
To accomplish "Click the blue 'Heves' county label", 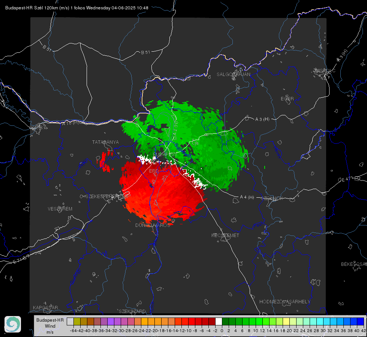I will pos(277,152).
